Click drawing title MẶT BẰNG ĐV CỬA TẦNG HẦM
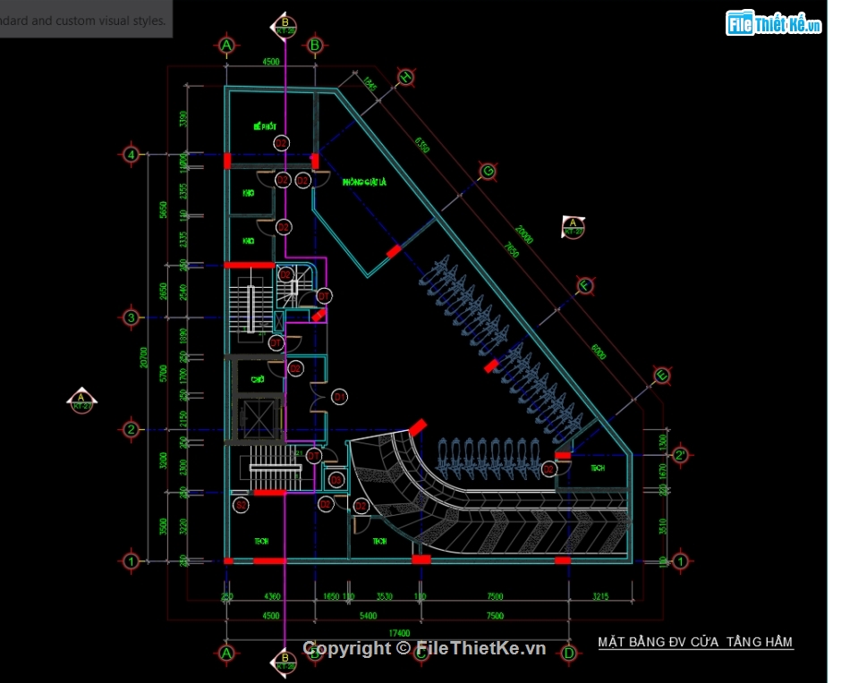This screenshot has height=683, width=850. click(x=695, y=642)
